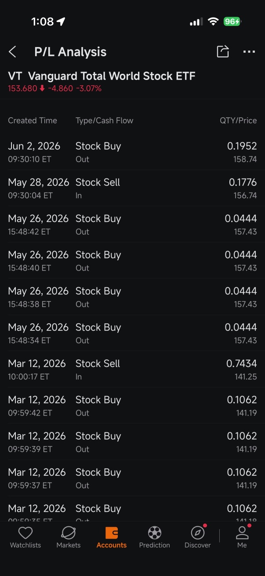Open the three-dot more options menu

coord(249,52)
